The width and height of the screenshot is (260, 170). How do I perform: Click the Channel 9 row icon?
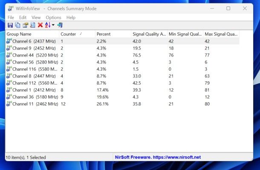click(x=9, y=48)
